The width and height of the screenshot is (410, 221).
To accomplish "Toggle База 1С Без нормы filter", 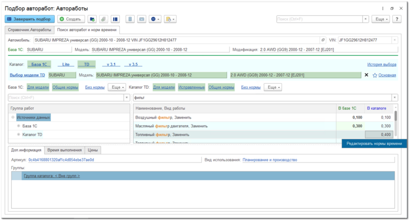I will click(95, 87).
